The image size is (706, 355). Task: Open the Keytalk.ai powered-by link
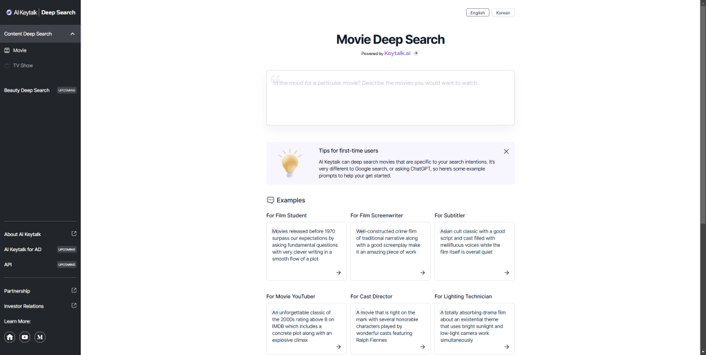[x=397, y=53]
